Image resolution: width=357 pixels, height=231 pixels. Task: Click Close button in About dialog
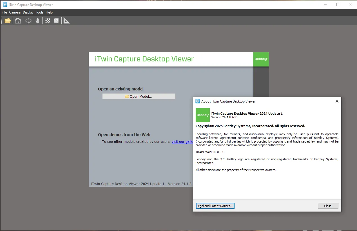pyautogui.click(x=328, y=206)
